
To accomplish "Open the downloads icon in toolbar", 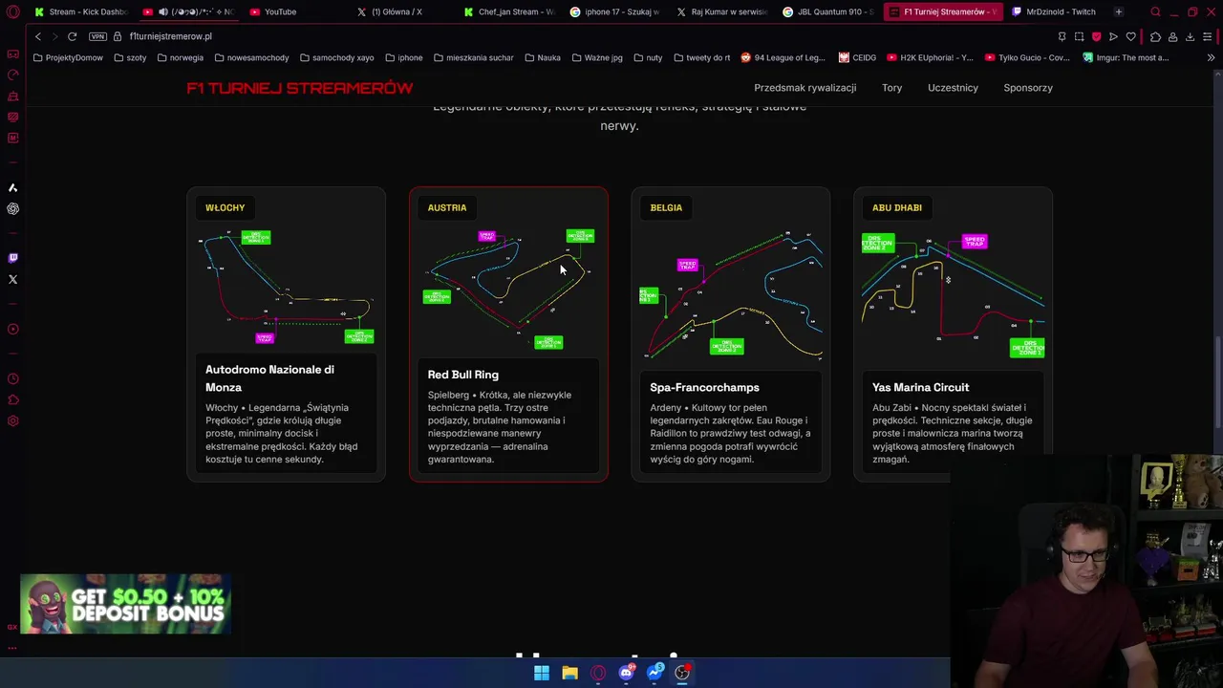I will tap(1190, 36).
